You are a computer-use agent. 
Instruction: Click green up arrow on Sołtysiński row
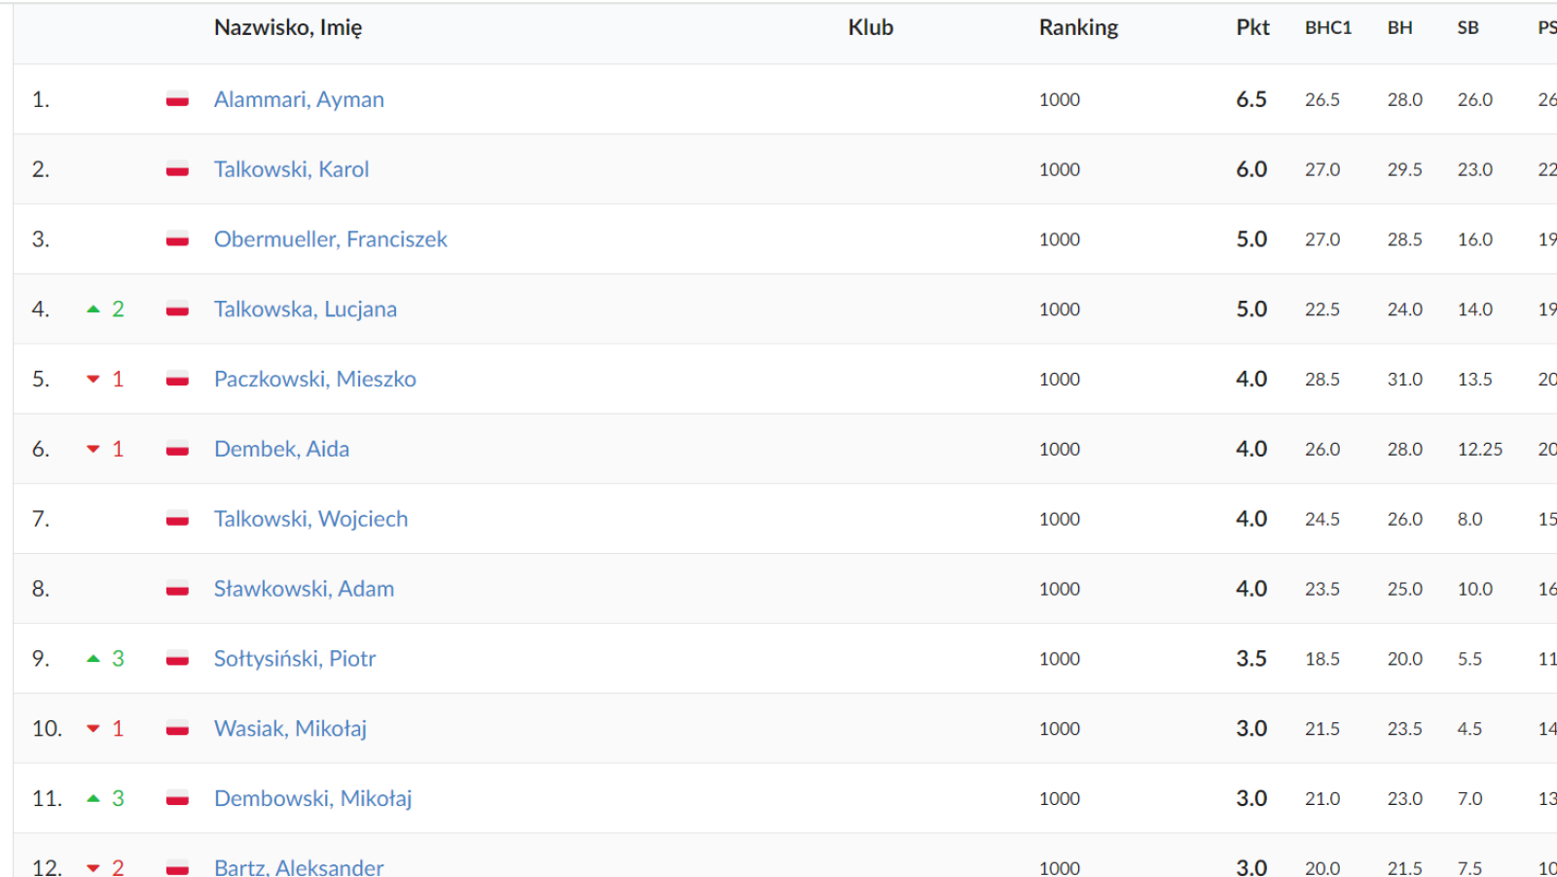click(93, 659)
